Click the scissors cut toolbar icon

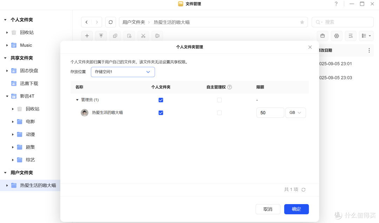point(143,36)
